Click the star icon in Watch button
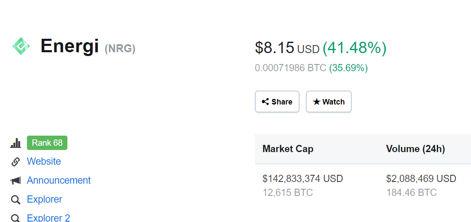 [x=317, y=102]
